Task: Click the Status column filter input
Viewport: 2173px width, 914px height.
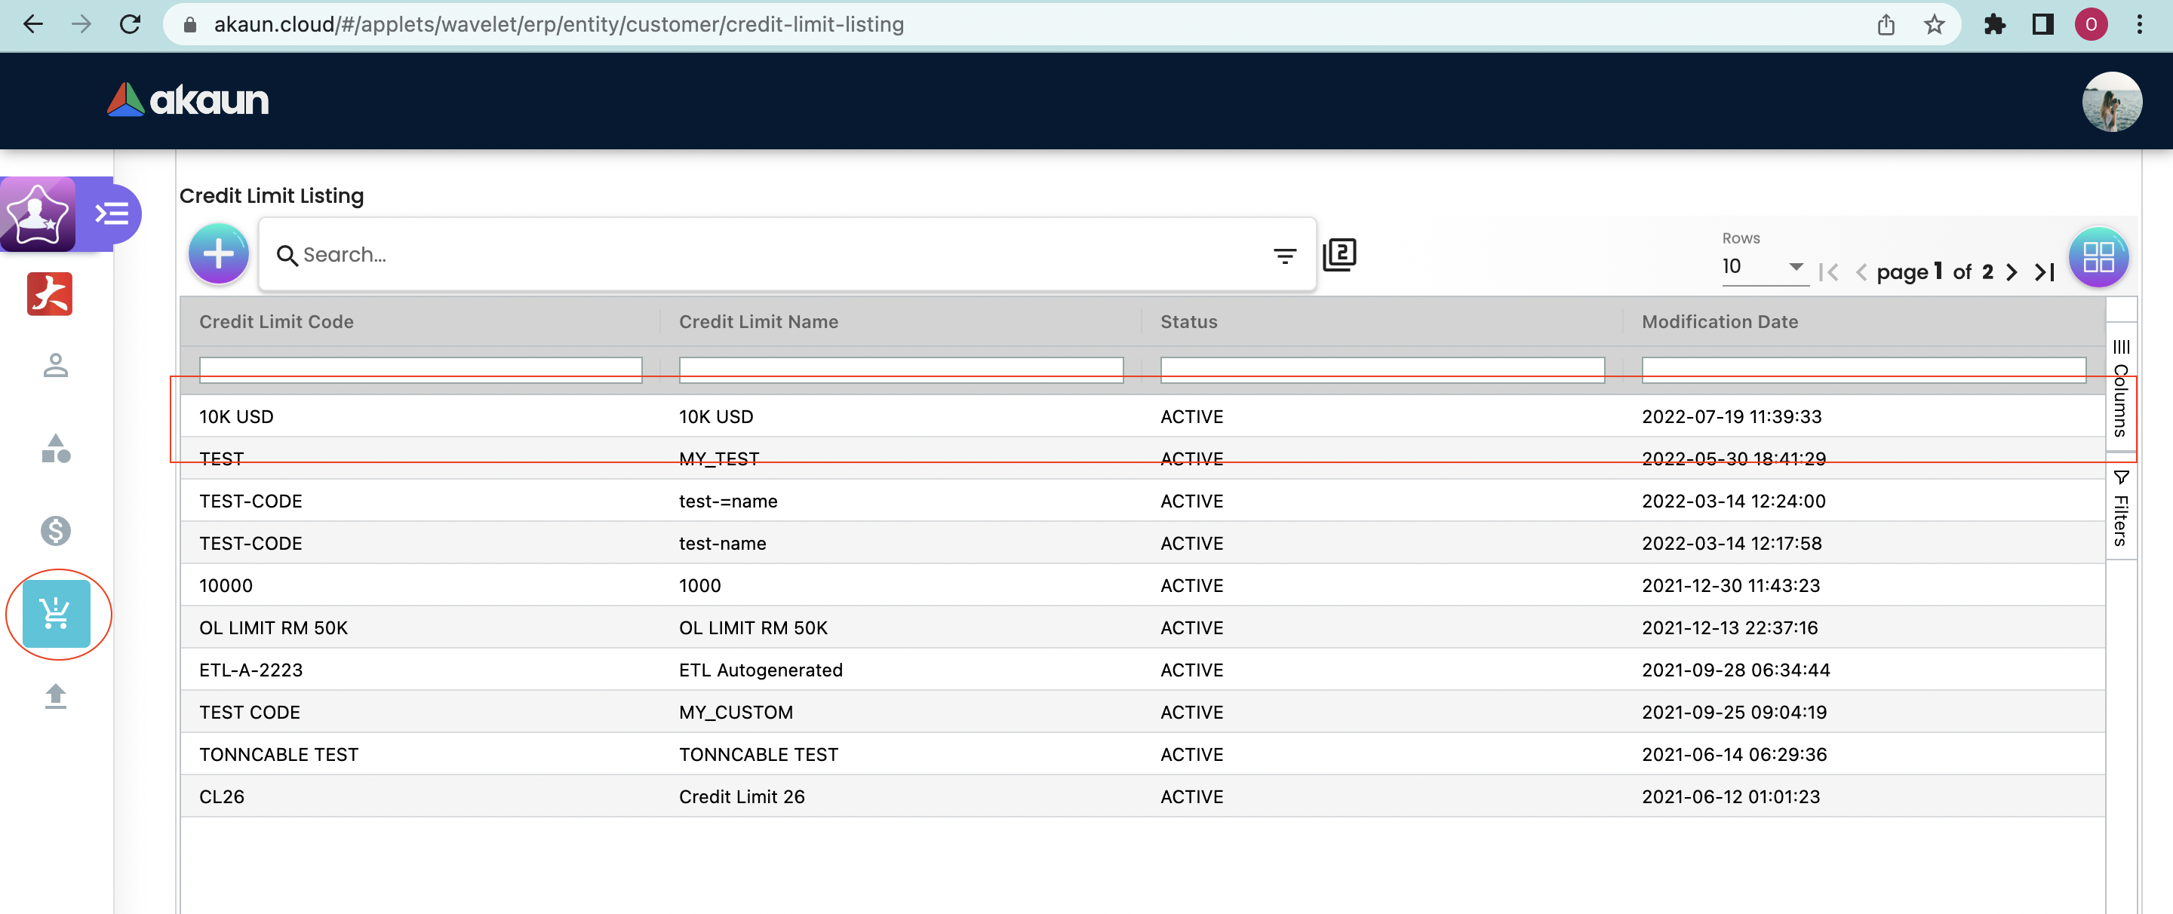Action: click(x=1381, y=369)
